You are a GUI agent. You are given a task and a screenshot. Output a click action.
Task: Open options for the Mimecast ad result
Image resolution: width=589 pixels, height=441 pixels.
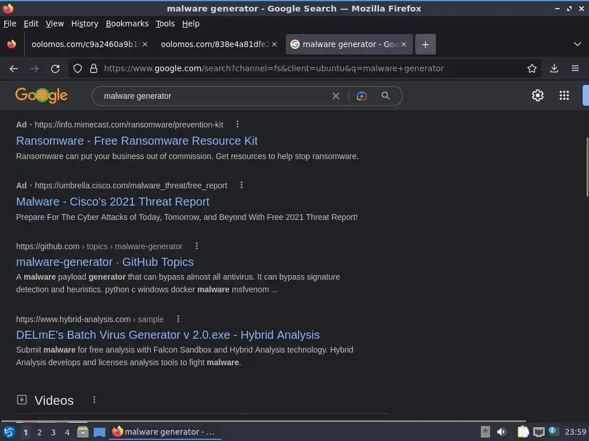coord(238,124)
